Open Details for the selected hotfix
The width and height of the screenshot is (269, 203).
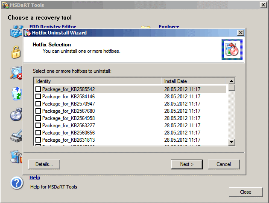point(44,164)
